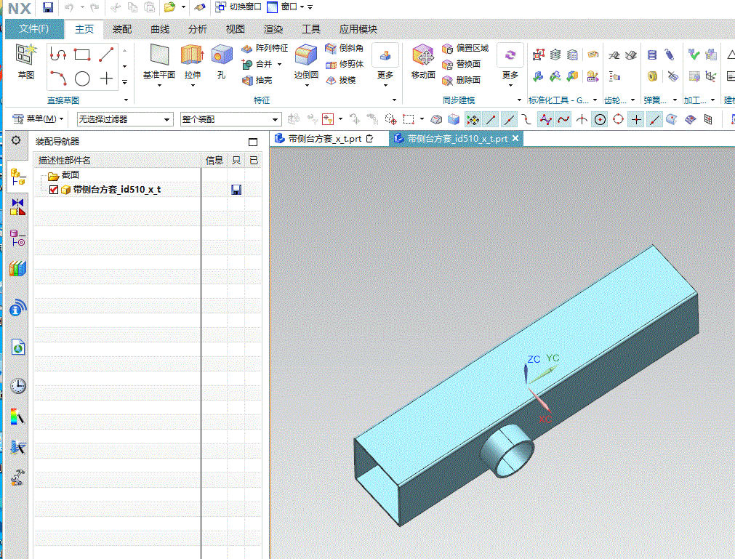The image size is (735, 559).
Task: Switch to the 工具 ribbon tab
Action: pos(310,29)
